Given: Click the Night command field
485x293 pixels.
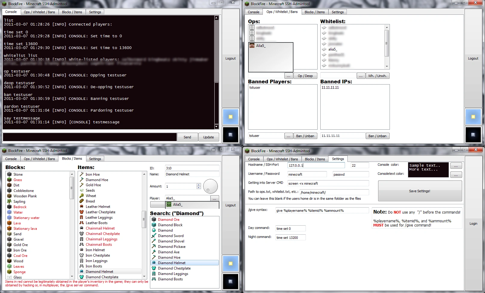Looking at the screenshot, I should point(291,238).
